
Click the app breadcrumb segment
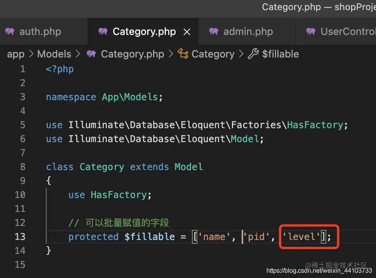click(x=16, y=54)
